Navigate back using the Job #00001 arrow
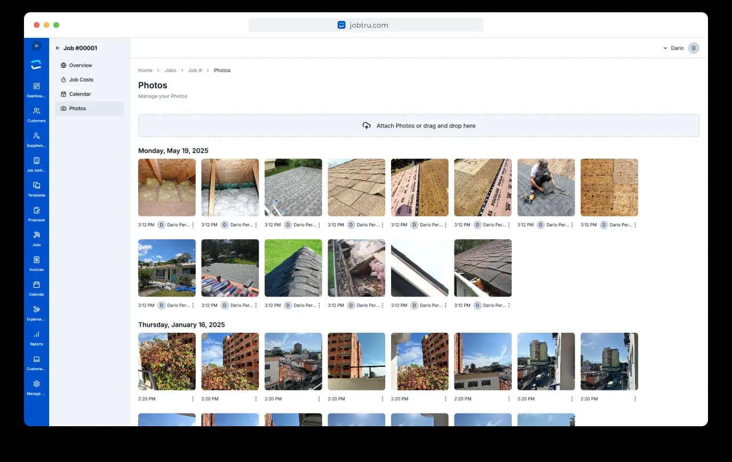The image size is (732, 462). [x=57, y=48]
